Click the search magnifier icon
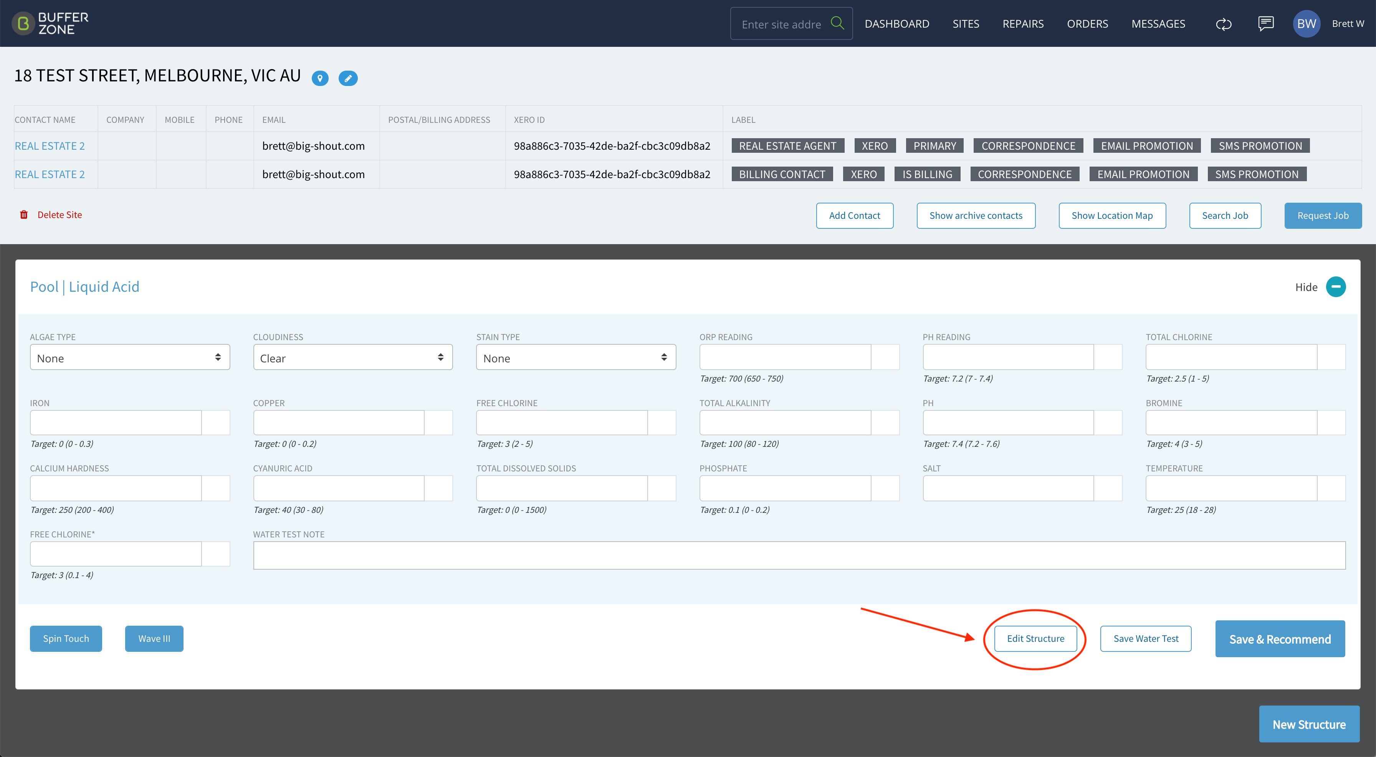The width and height of the screenshot is (1376, 757). (x=837, y=23)
